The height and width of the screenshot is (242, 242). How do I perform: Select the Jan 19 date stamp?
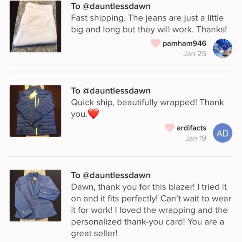click(196, 138)
